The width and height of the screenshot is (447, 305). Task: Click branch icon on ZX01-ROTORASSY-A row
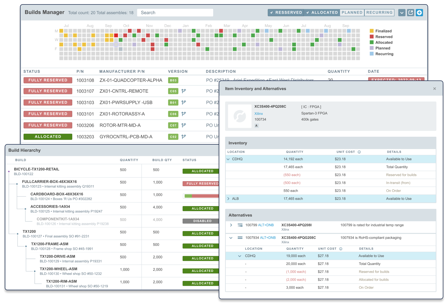coord(184,114)
